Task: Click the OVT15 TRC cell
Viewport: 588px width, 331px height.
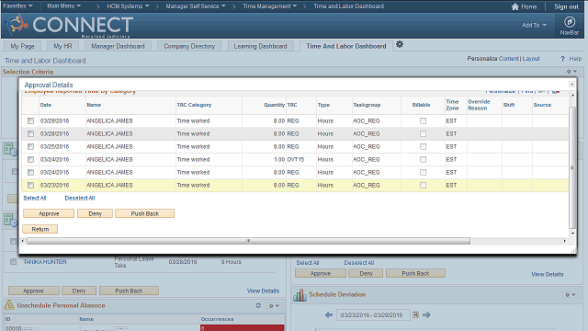Action: pyautogui.click(x=296, y=159)
